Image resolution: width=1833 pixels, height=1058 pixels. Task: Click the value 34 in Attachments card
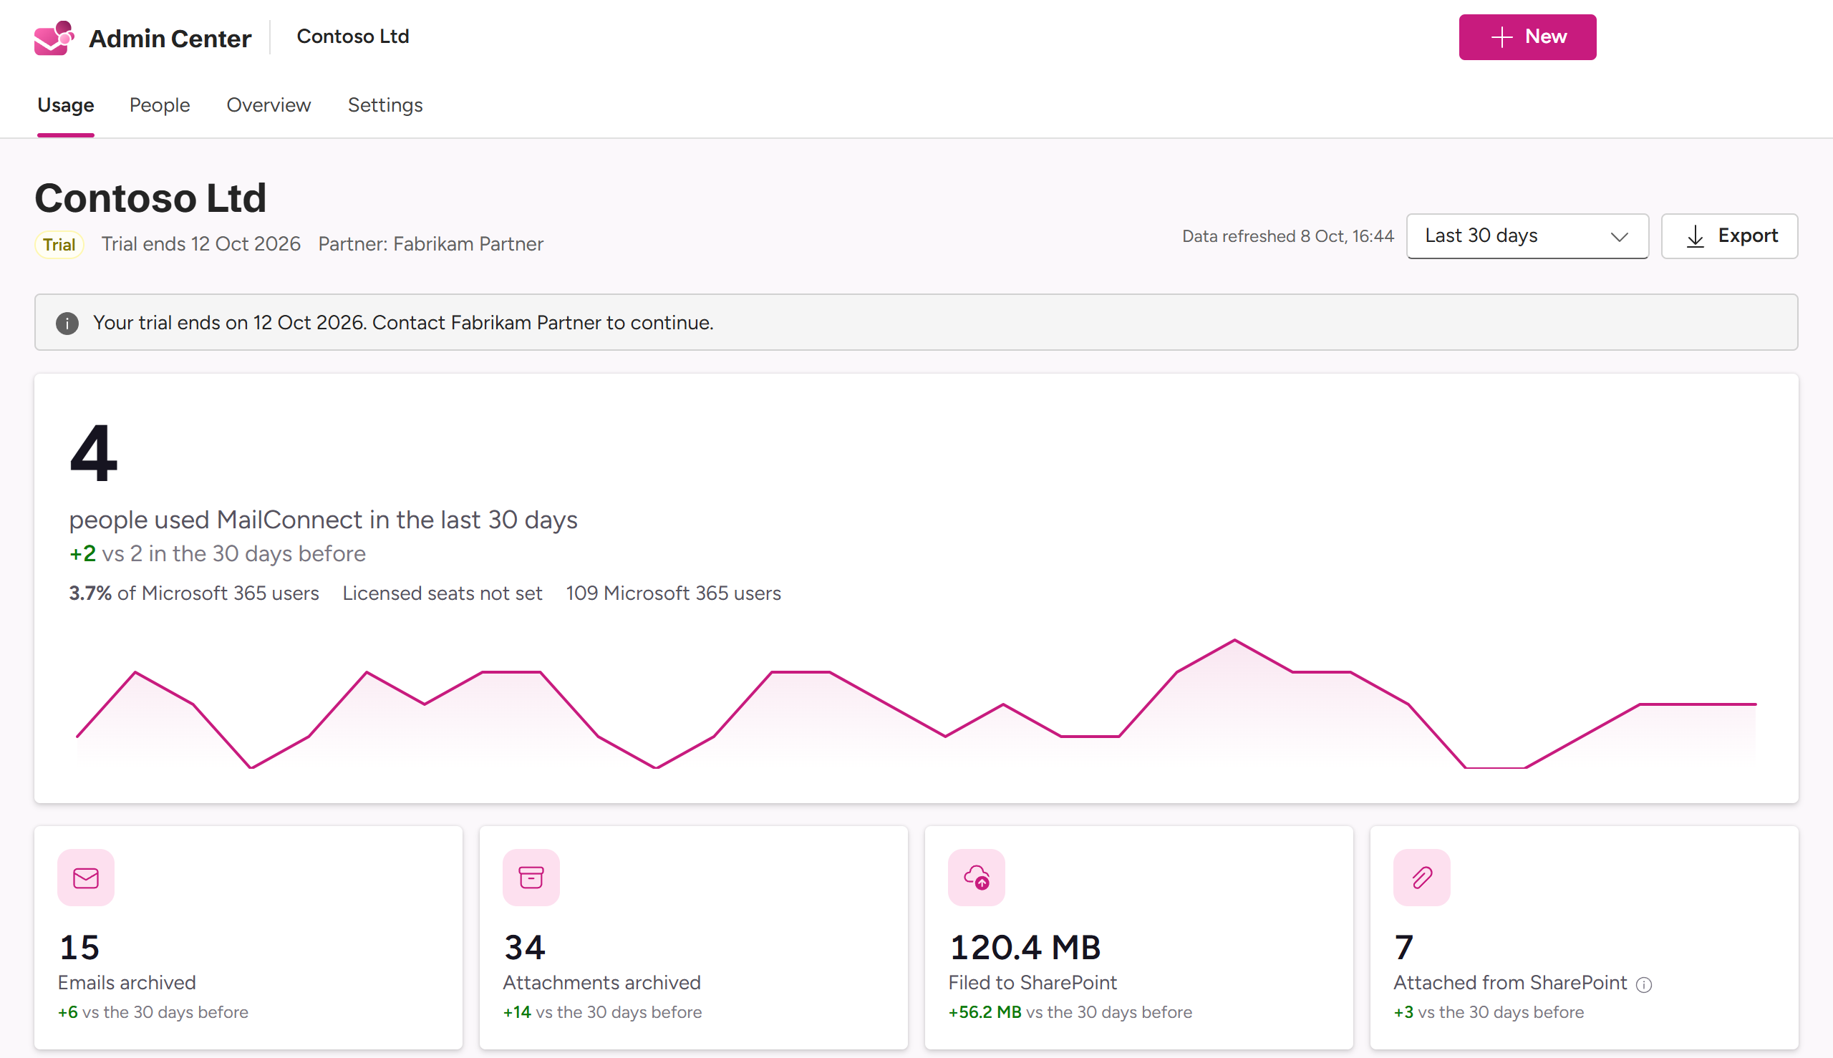525,948
